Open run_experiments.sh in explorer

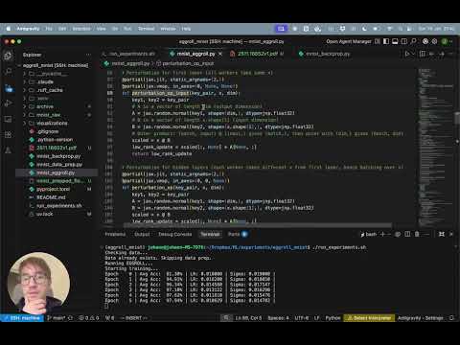(57, 206)
